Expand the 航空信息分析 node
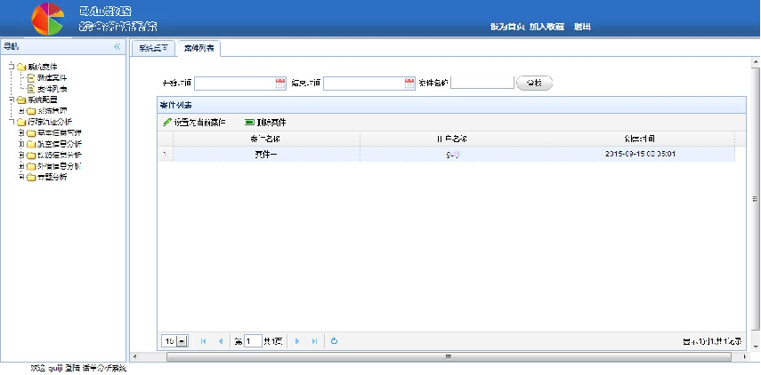 click(21, 144)
